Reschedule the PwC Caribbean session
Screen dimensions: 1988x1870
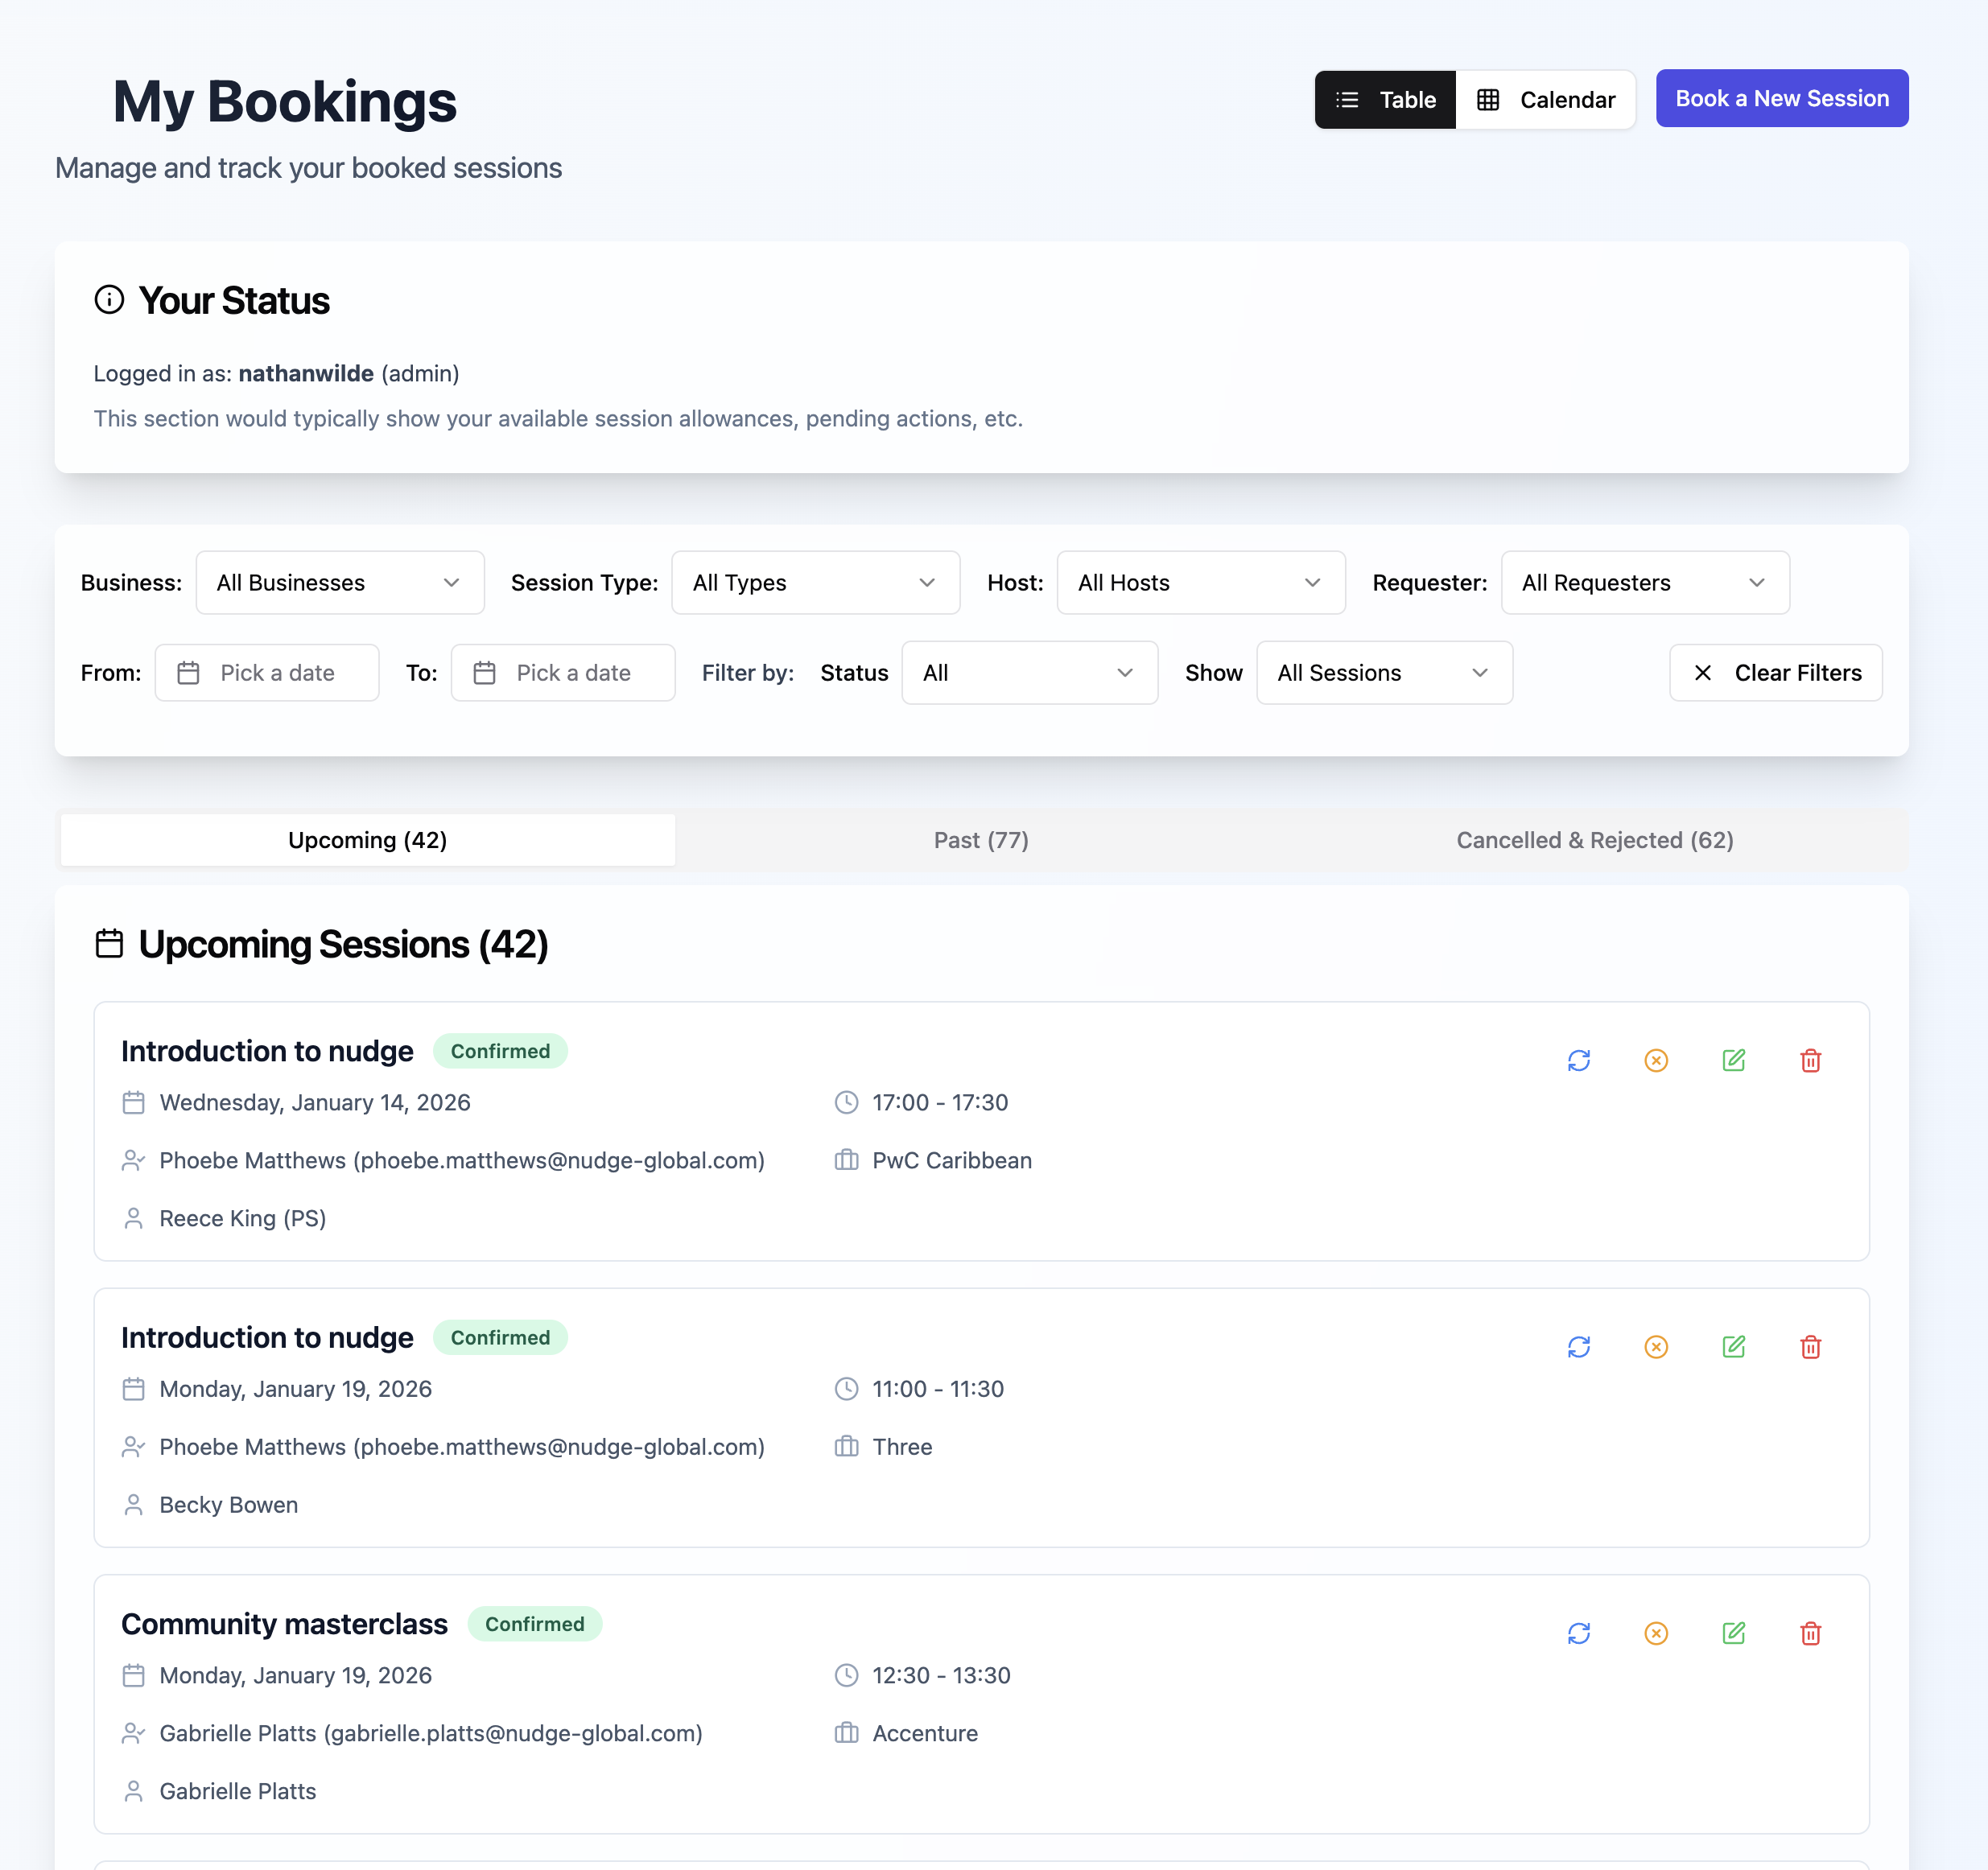1579,1060
